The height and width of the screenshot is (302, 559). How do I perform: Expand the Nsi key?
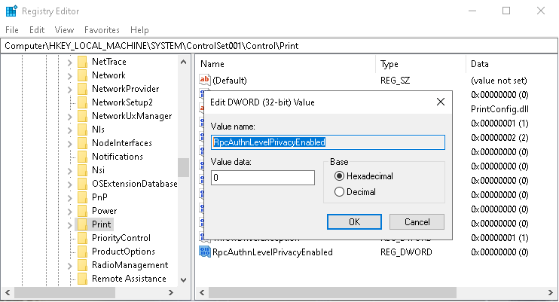pos(69,171)
